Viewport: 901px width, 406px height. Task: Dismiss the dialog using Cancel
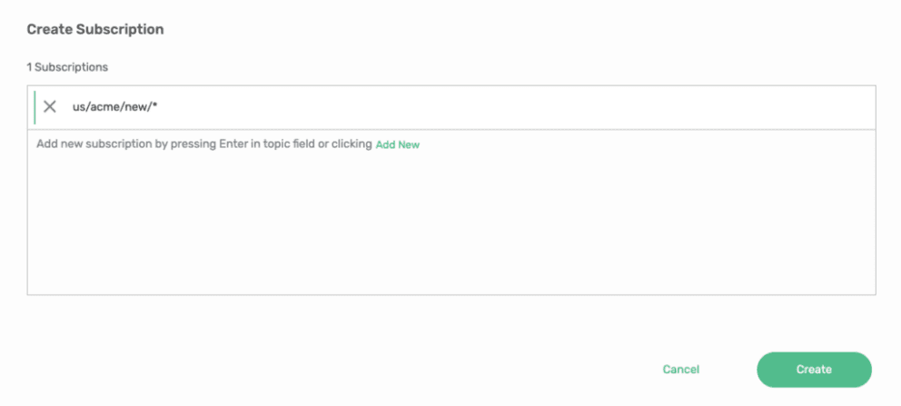(681, 370)
